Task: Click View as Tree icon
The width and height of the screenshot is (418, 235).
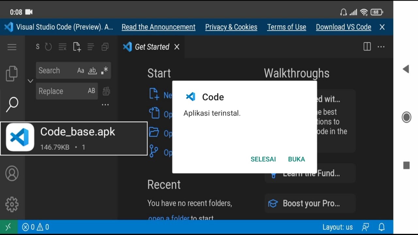Action: point(91,47)
